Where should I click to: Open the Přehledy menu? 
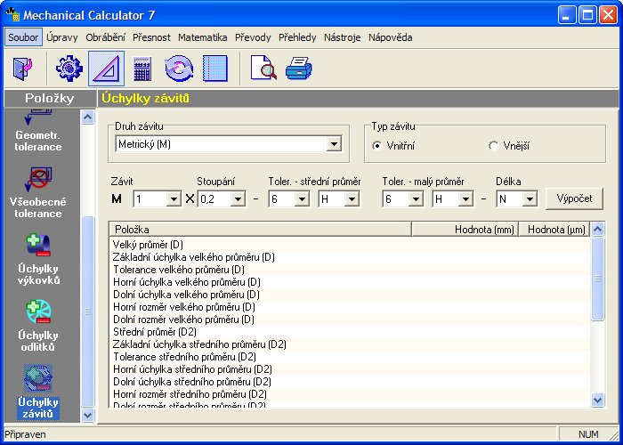(x=297, y=37)
